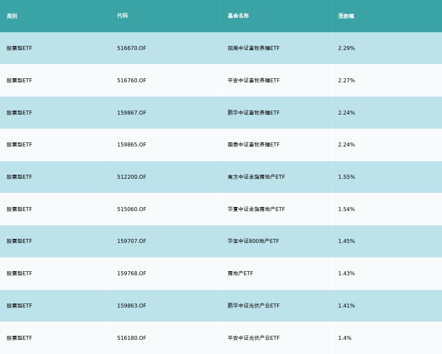
Task: Click the 涨跌幅 column header
Action: [346, 16]
